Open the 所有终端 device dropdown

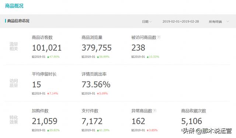(x=219, y=22)
